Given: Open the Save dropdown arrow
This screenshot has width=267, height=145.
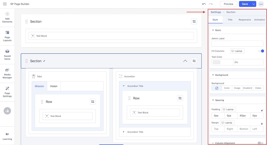Looking at the screenshot, I should (x=253, y=4).
